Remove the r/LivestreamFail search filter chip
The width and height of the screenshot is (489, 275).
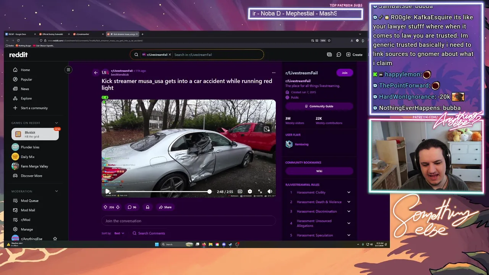(x=170, y=55)
